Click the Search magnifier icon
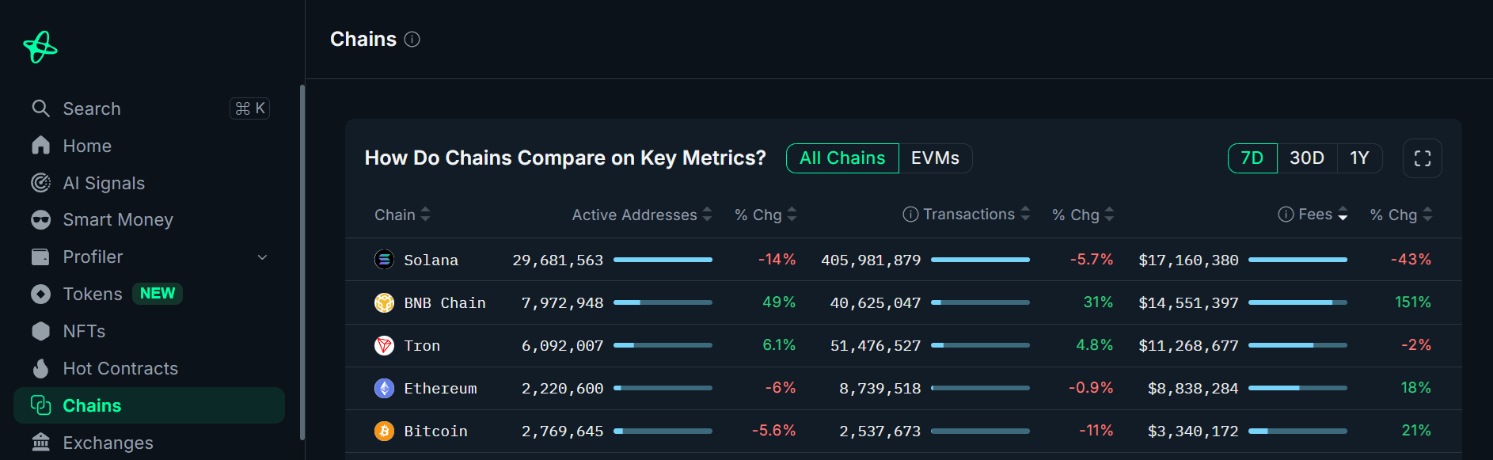 40,108
